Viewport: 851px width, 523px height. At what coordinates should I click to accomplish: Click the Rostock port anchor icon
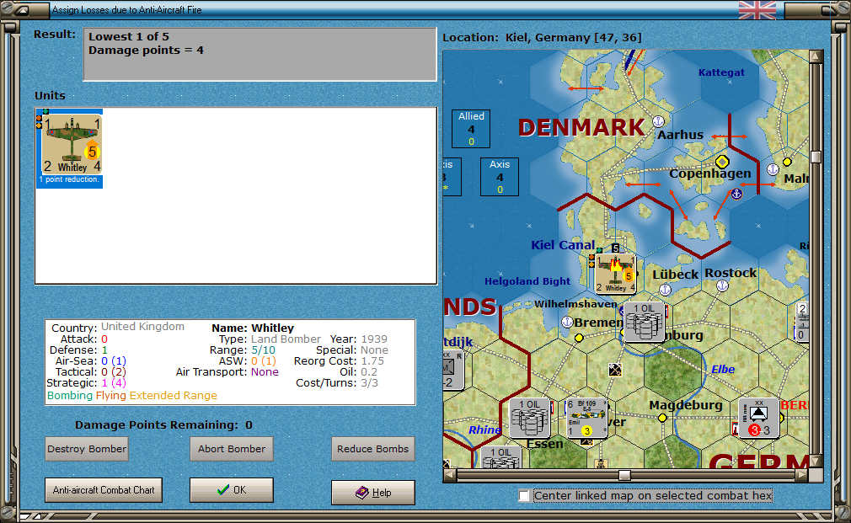point(722,286)
